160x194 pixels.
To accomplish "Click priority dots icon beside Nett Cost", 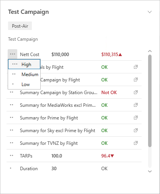I will pyautogui.click(x=12, y=54).
